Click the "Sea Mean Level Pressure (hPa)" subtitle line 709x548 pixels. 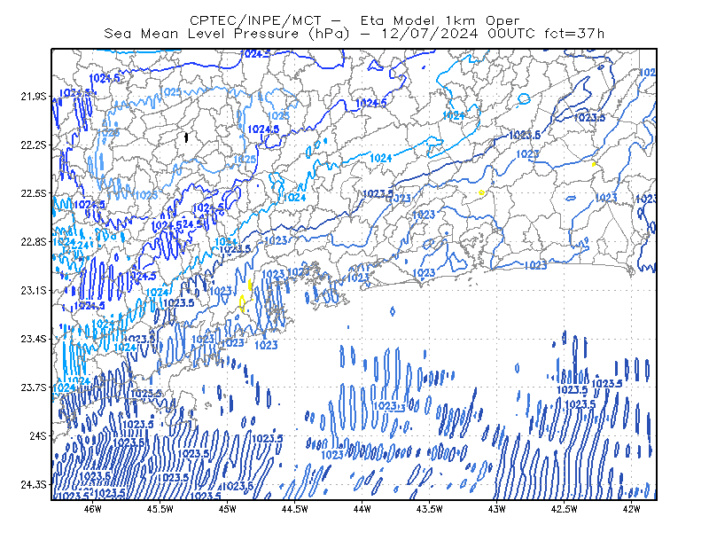[x=354, y=34]
